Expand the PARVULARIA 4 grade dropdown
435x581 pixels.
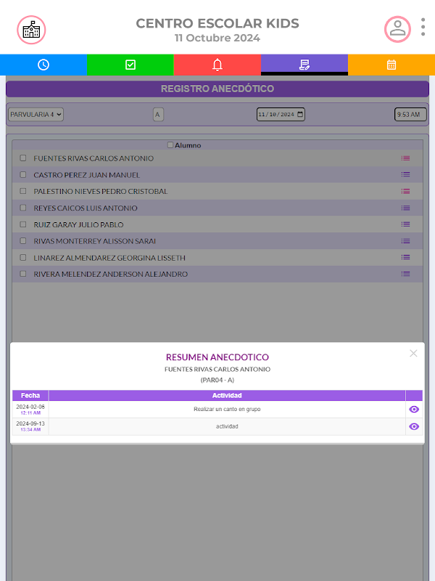click(36, 115)
